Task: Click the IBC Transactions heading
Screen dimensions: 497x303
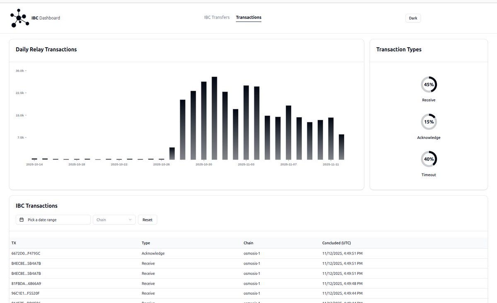Action: tap(36, 206)
